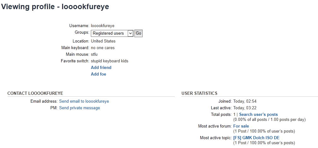This screenshot has height=148, width=318.
Task: Click the Main mouse field value
Action: pos(94,54)
